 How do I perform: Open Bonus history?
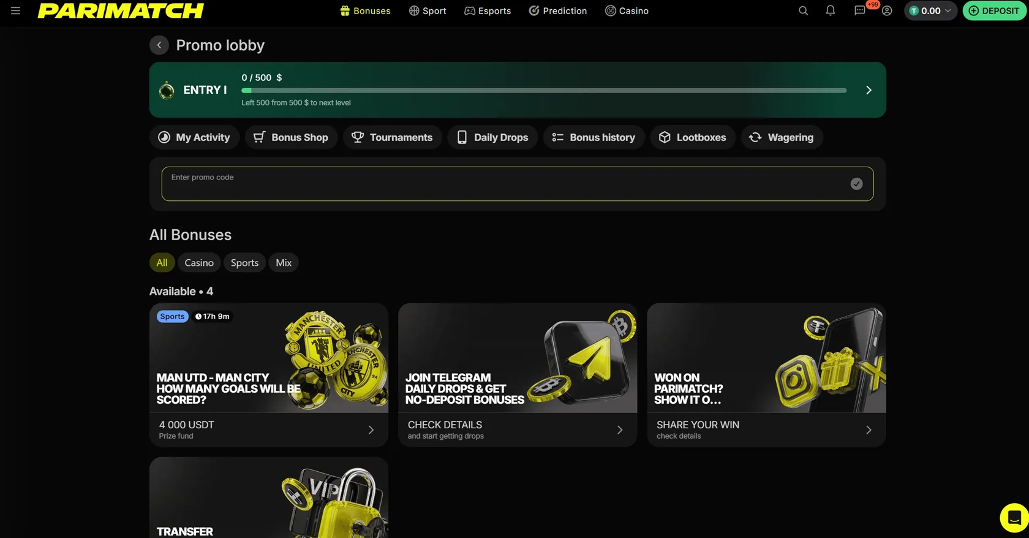click(594, 137)
